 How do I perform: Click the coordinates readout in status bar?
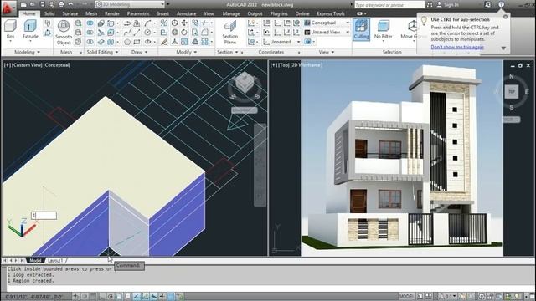coord(34,296)
